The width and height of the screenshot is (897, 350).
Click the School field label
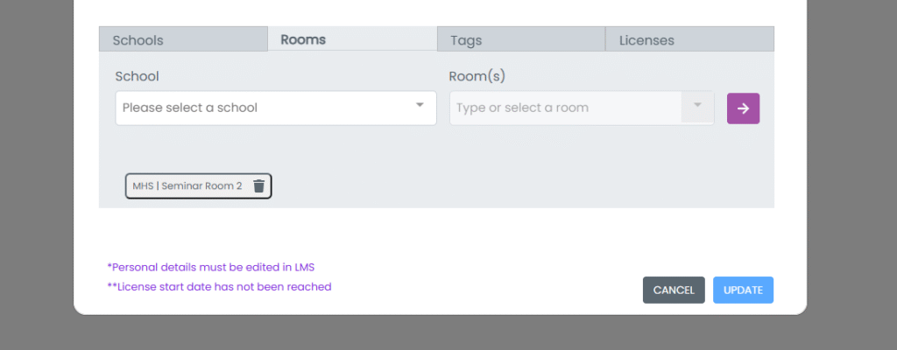click(137, 76)
